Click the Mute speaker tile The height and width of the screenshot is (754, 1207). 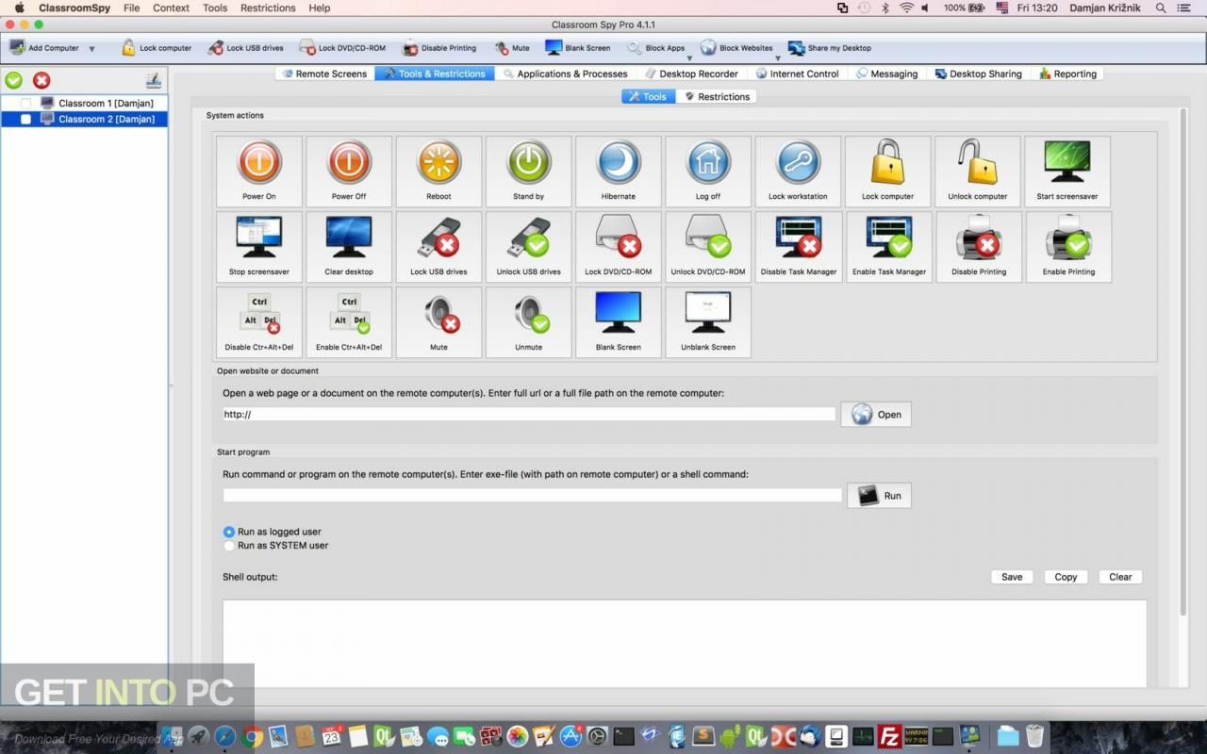click(438, 321)
